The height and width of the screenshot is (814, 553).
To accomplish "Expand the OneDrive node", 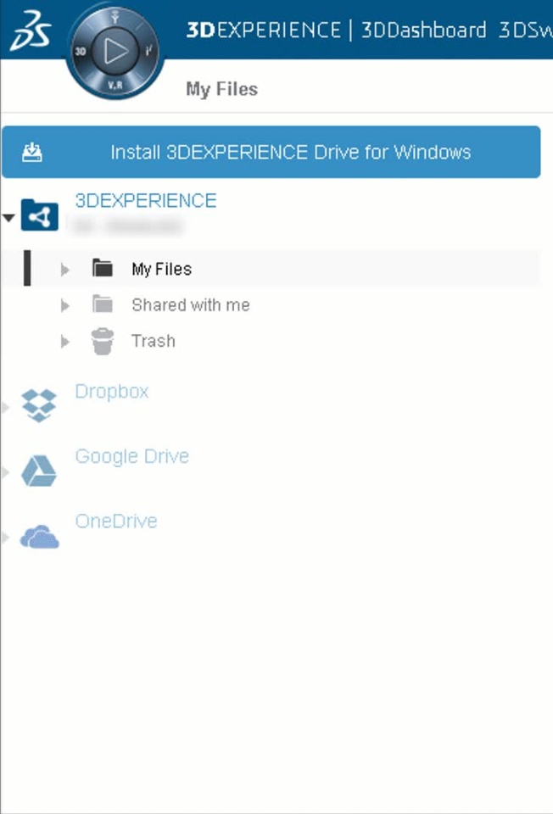I will coord(5,538).
